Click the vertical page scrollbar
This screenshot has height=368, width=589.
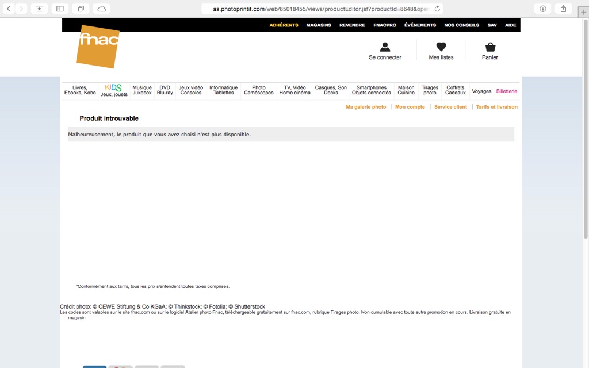(x=586, y=128)
